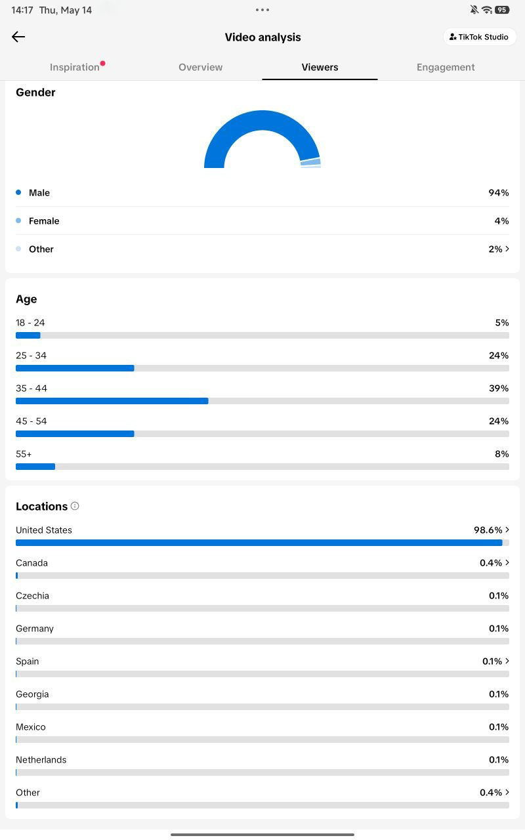The width and height of the screenshot is (525, 840).
Task: Open the Inspiration tab
Action: (x=75, y=67)
